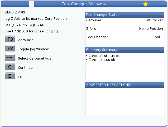Click the E key icon
The width and height of the screenshot is (168, 127).
coord(10,76)
